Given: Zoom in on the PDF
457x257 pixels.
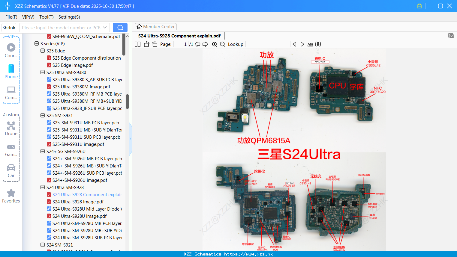Looking at the screenshot, I should tap(215, 44).
